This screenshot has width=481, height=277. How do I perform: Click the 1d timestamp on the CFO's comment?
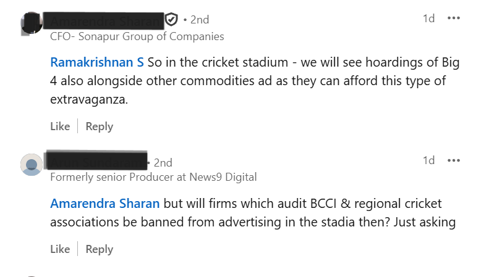(x=428, y=19)
